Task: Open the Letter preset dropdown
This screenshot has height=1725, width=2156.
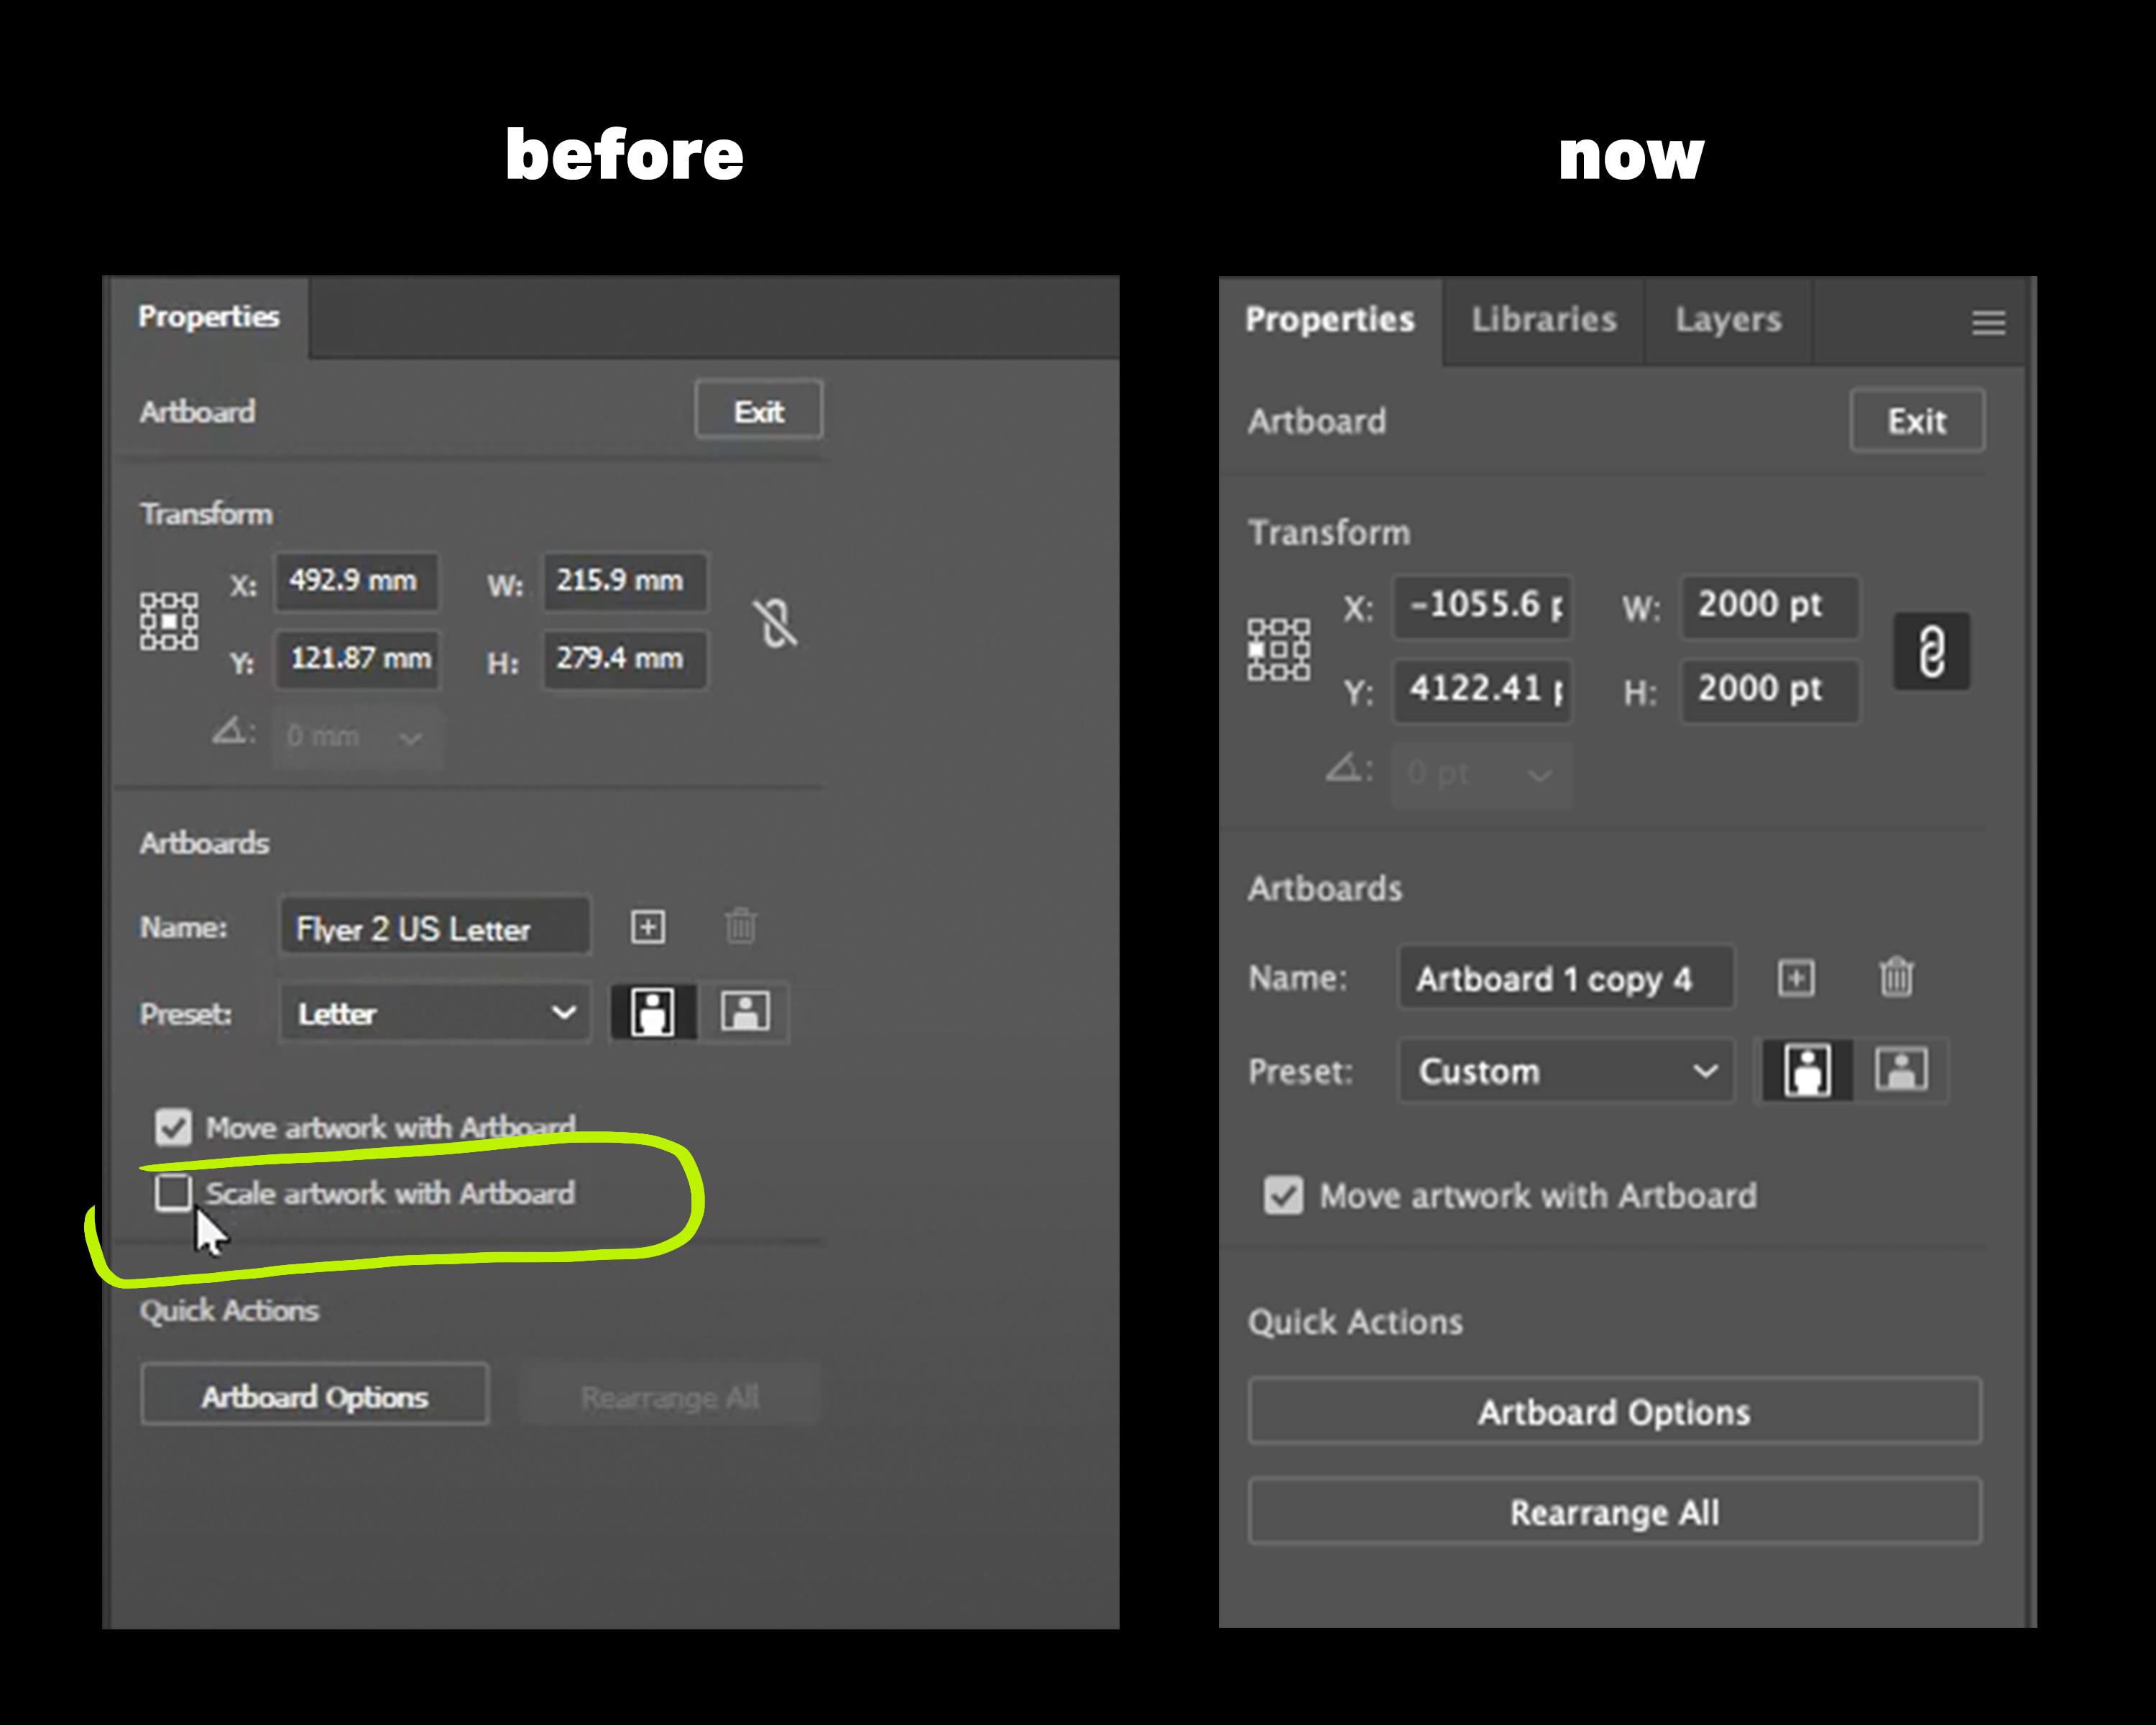Action: 435,1013
